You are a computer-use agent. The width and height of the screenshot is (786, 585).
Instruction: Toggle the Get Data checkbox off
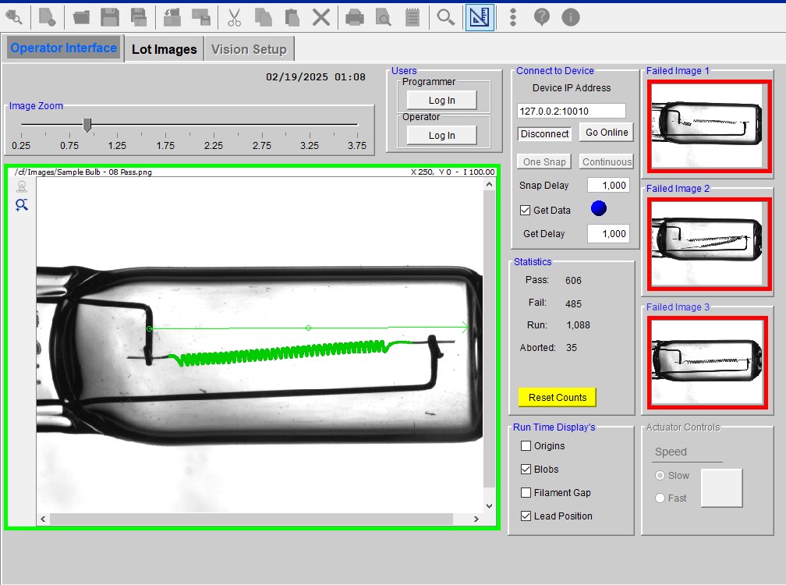click(x=525, y=208)
